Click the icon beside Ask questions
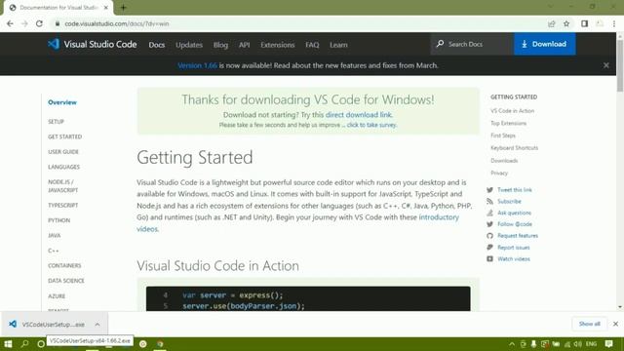624x351 pixels. [x=489, y=213]
